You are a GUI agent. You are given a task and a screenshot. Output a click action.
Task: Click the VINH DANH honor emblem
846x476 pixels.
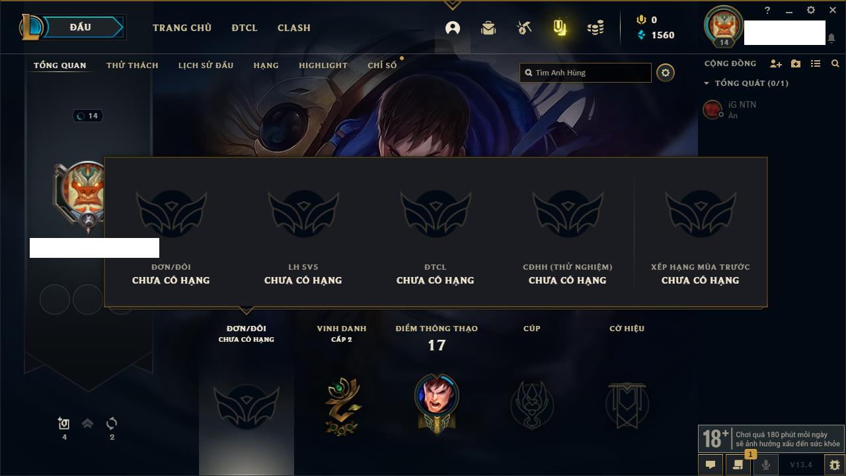coord(342,406)
